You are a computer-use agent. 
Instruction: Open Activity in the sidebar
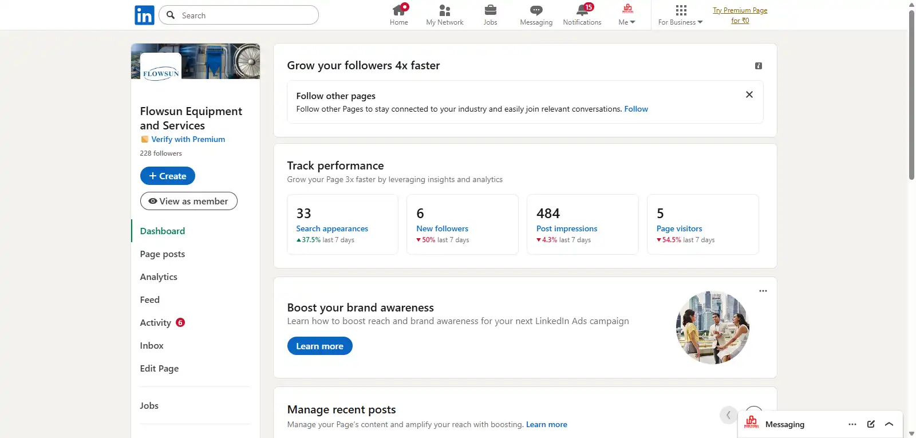tap(156, 322)
